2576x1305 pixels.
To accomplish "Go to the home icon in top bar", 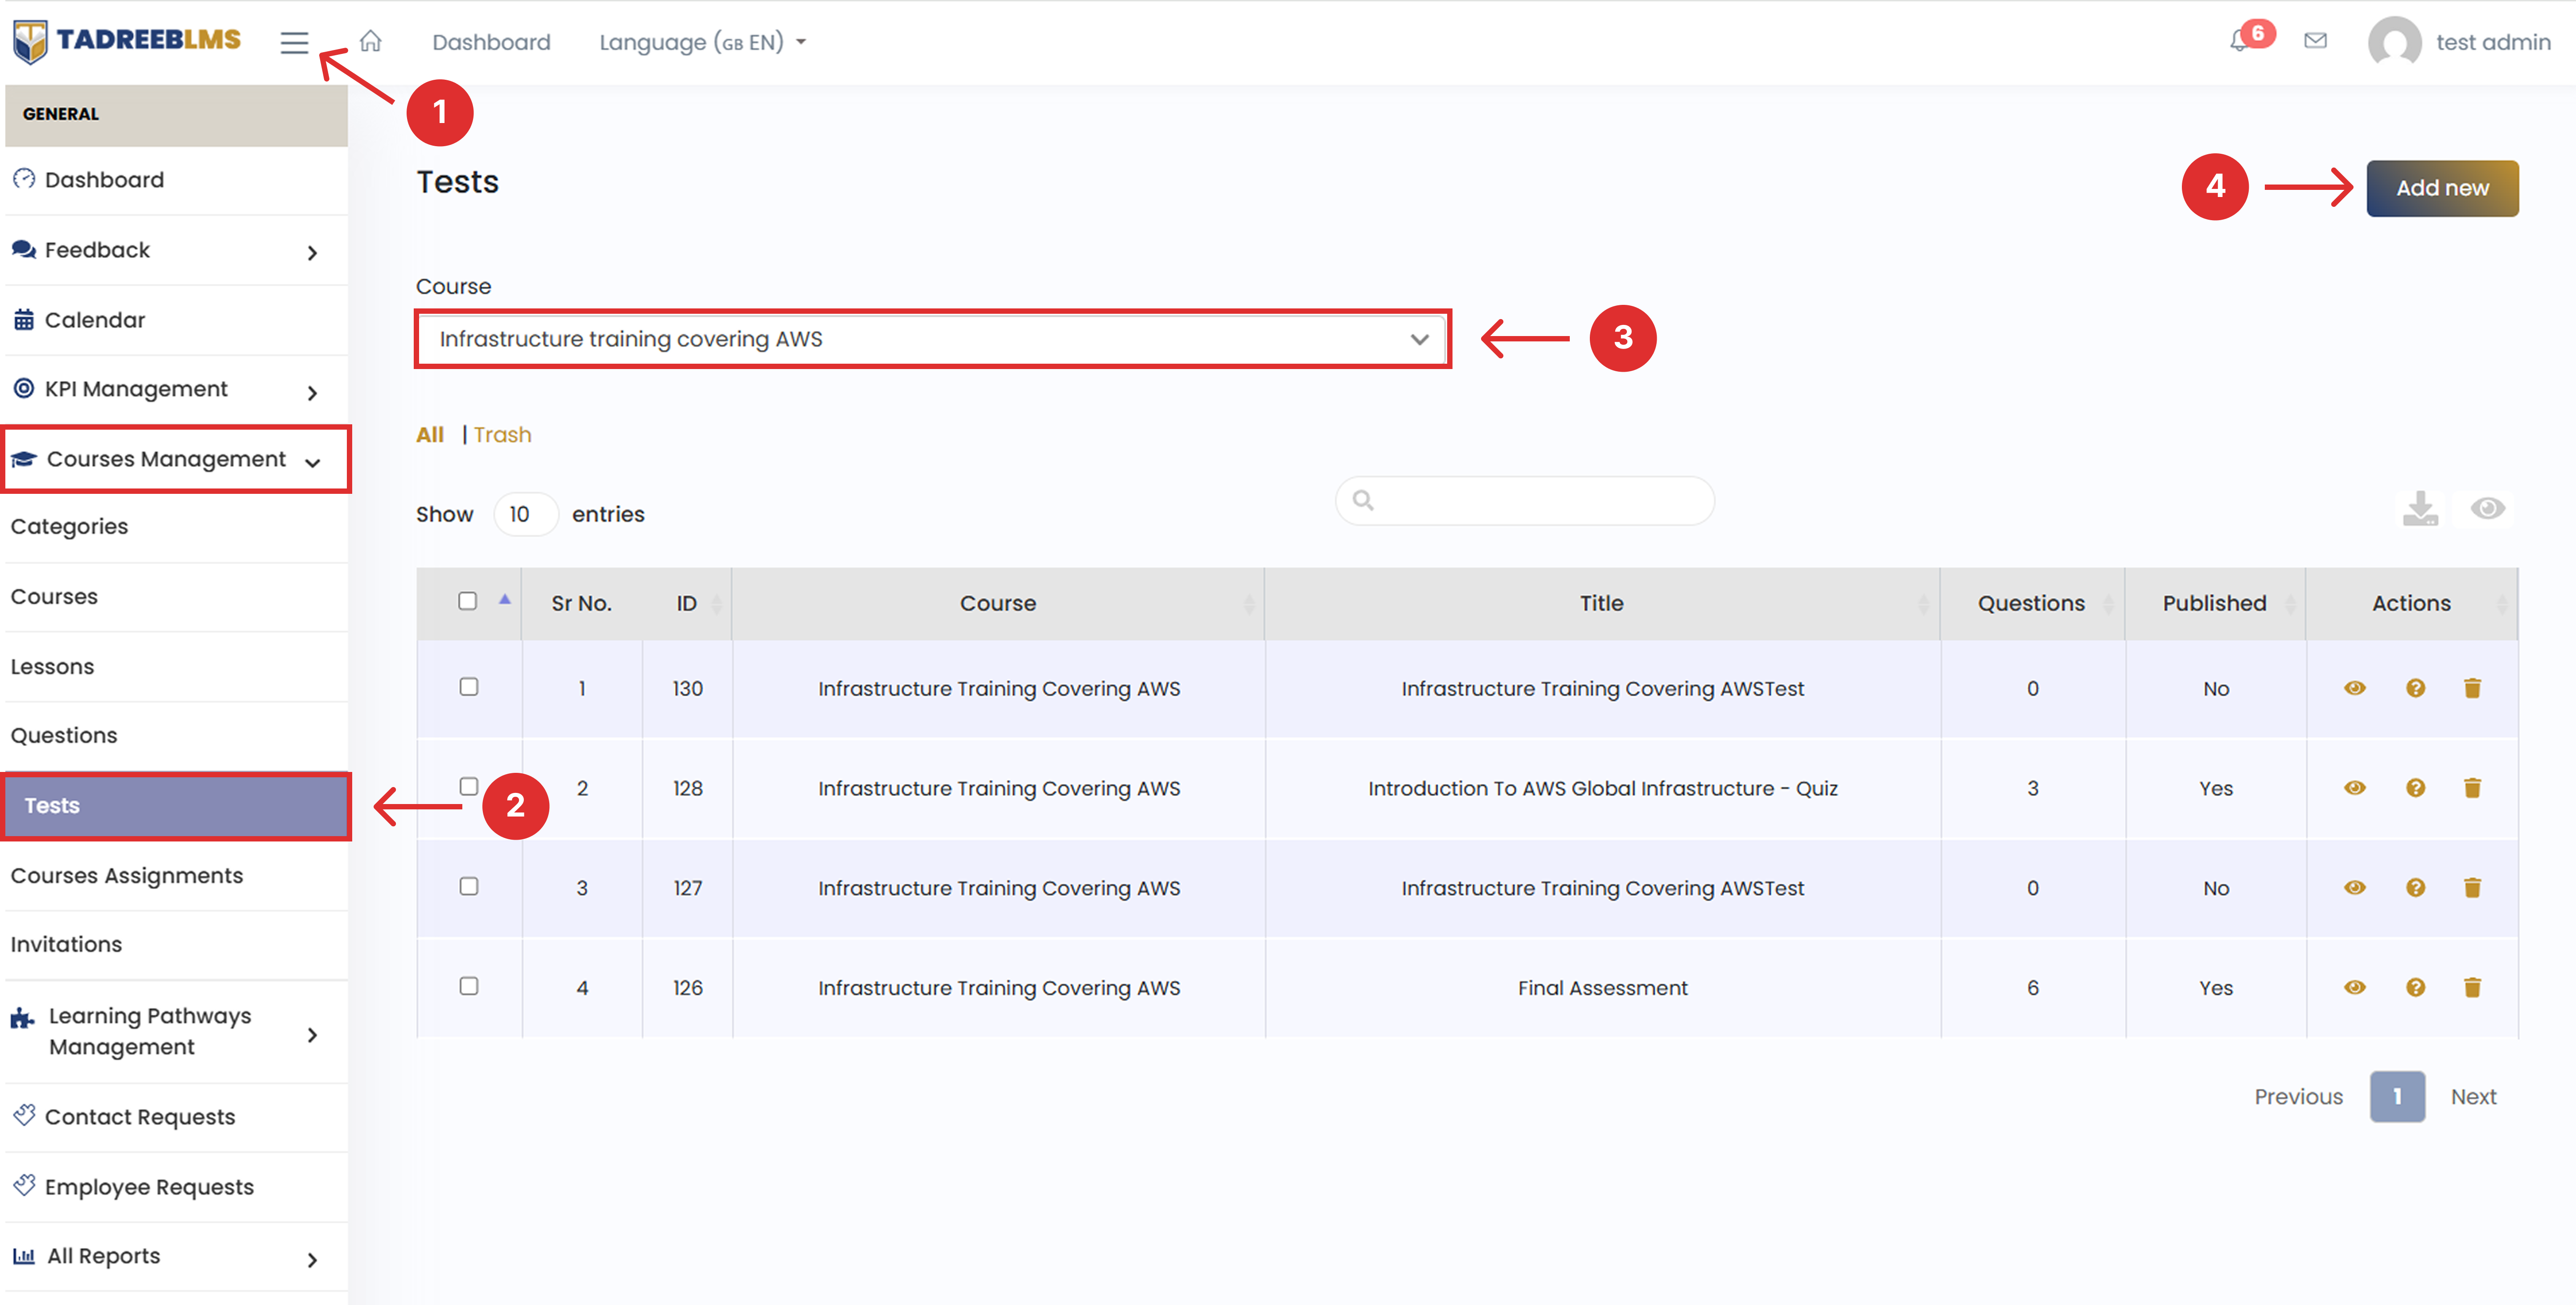I will point(371,41).
